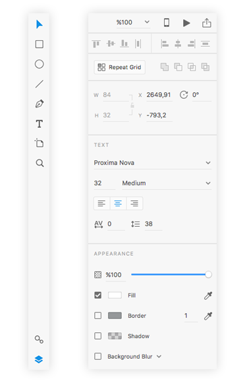Activate the Text tool

tap(40, 124)
